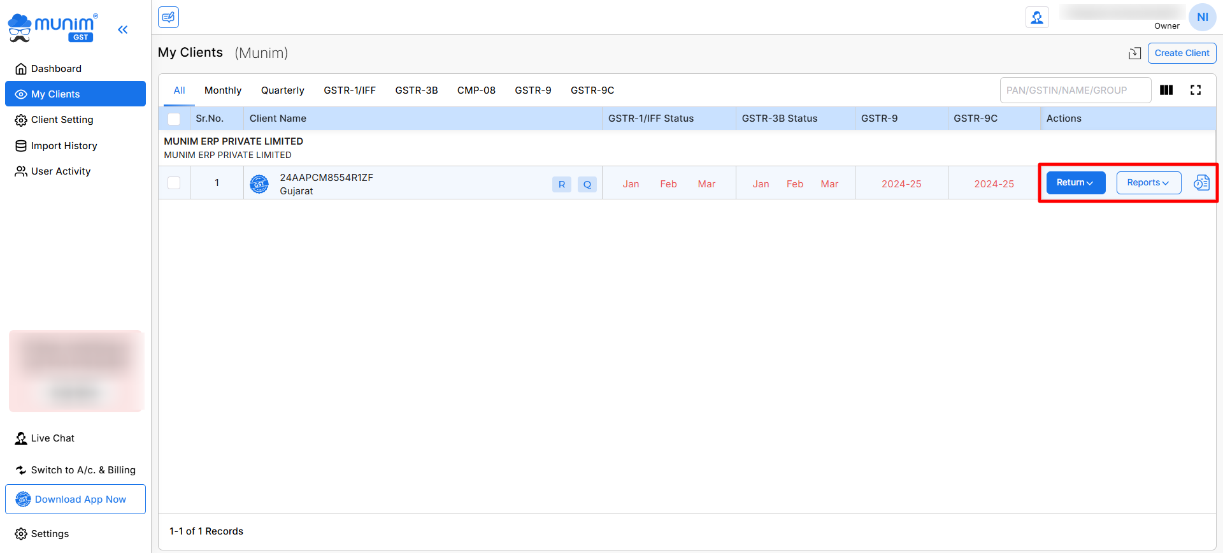Click the Download App Now button
The image size is (1223, 553).
[x=75, y=499]
